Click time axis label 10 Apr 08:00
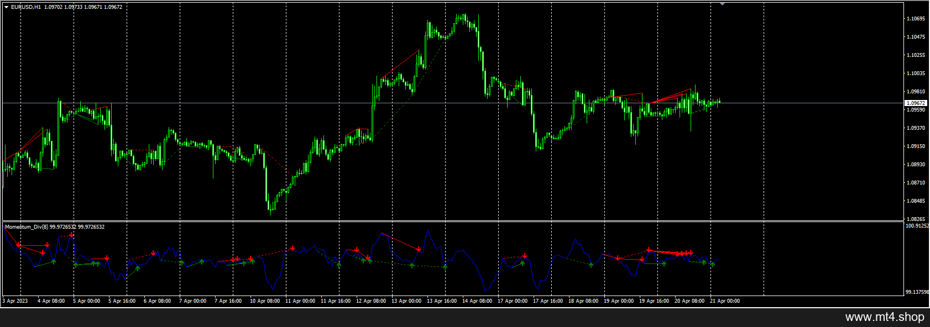Screen dimensions: 930x327 [265, 301]
